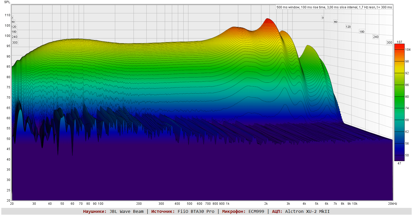Viewport: 413px width, 216px height.
Task: Click the 56 value on the color legend
Action: click(x=407, y=144)
